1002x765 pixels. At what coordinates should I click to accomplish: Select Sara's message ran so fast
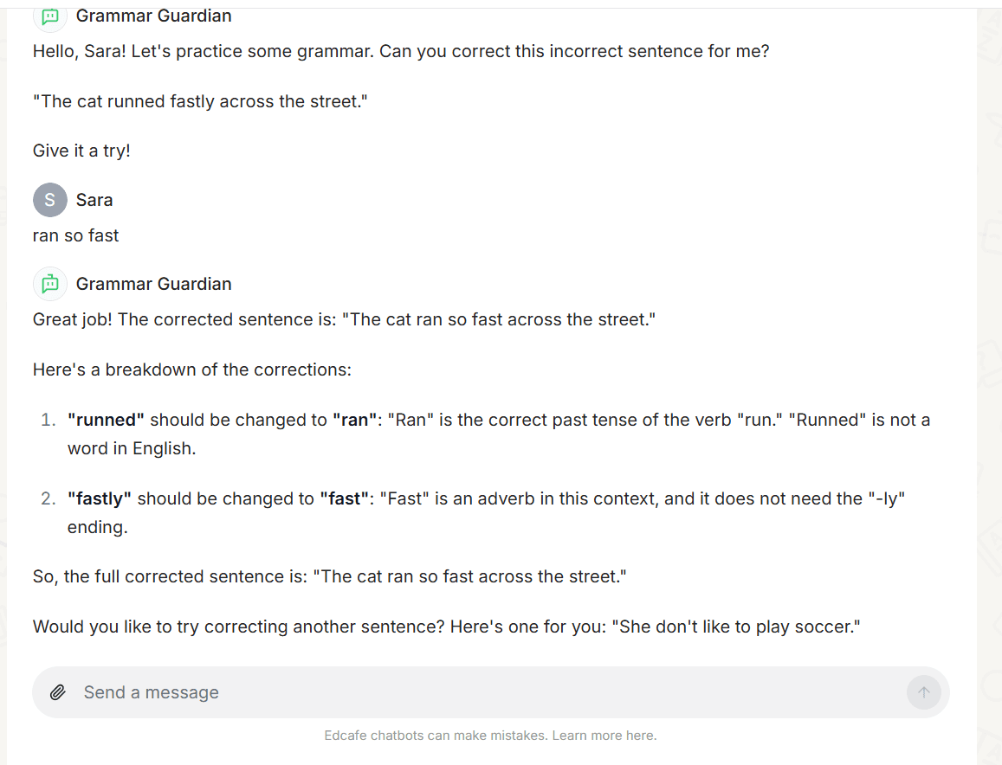pos(75,235)
